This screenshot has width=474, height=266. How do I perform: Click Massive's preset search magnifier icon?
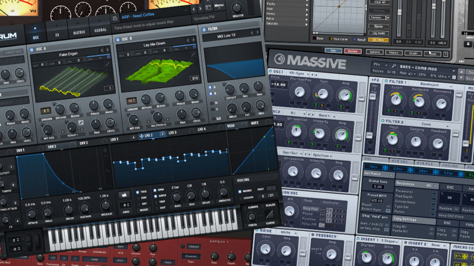[x=394, y=66]
